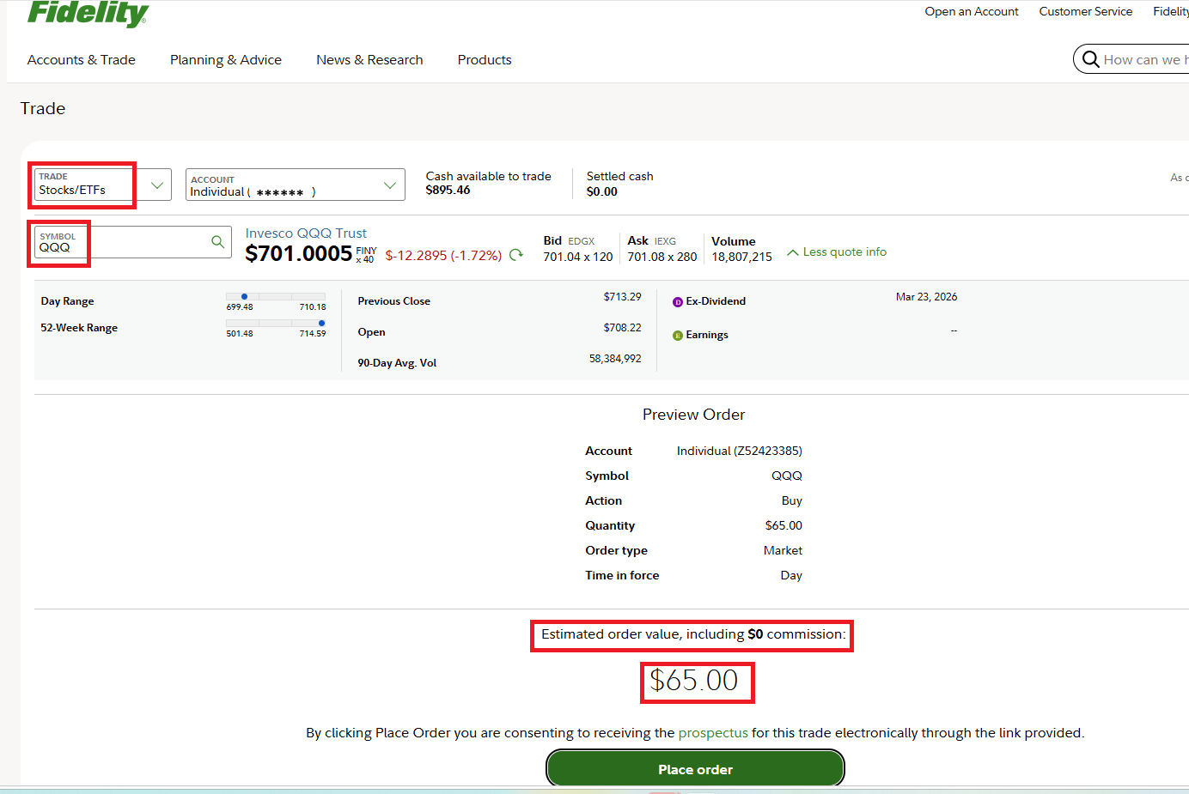Refresh the QQQ quote

pyautogui.click(x=516, y=255)
